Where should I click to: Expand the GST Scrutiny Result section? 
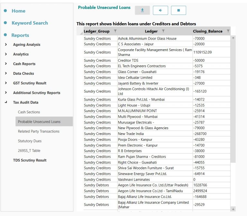click(6, 83)
